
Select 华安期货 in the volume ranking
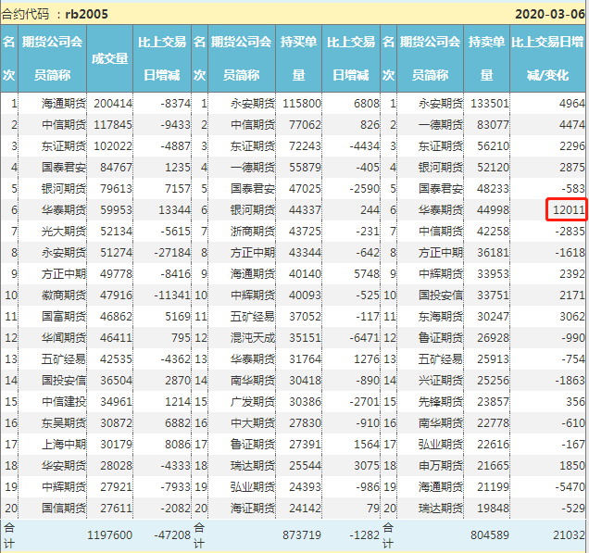pos(64,466)
